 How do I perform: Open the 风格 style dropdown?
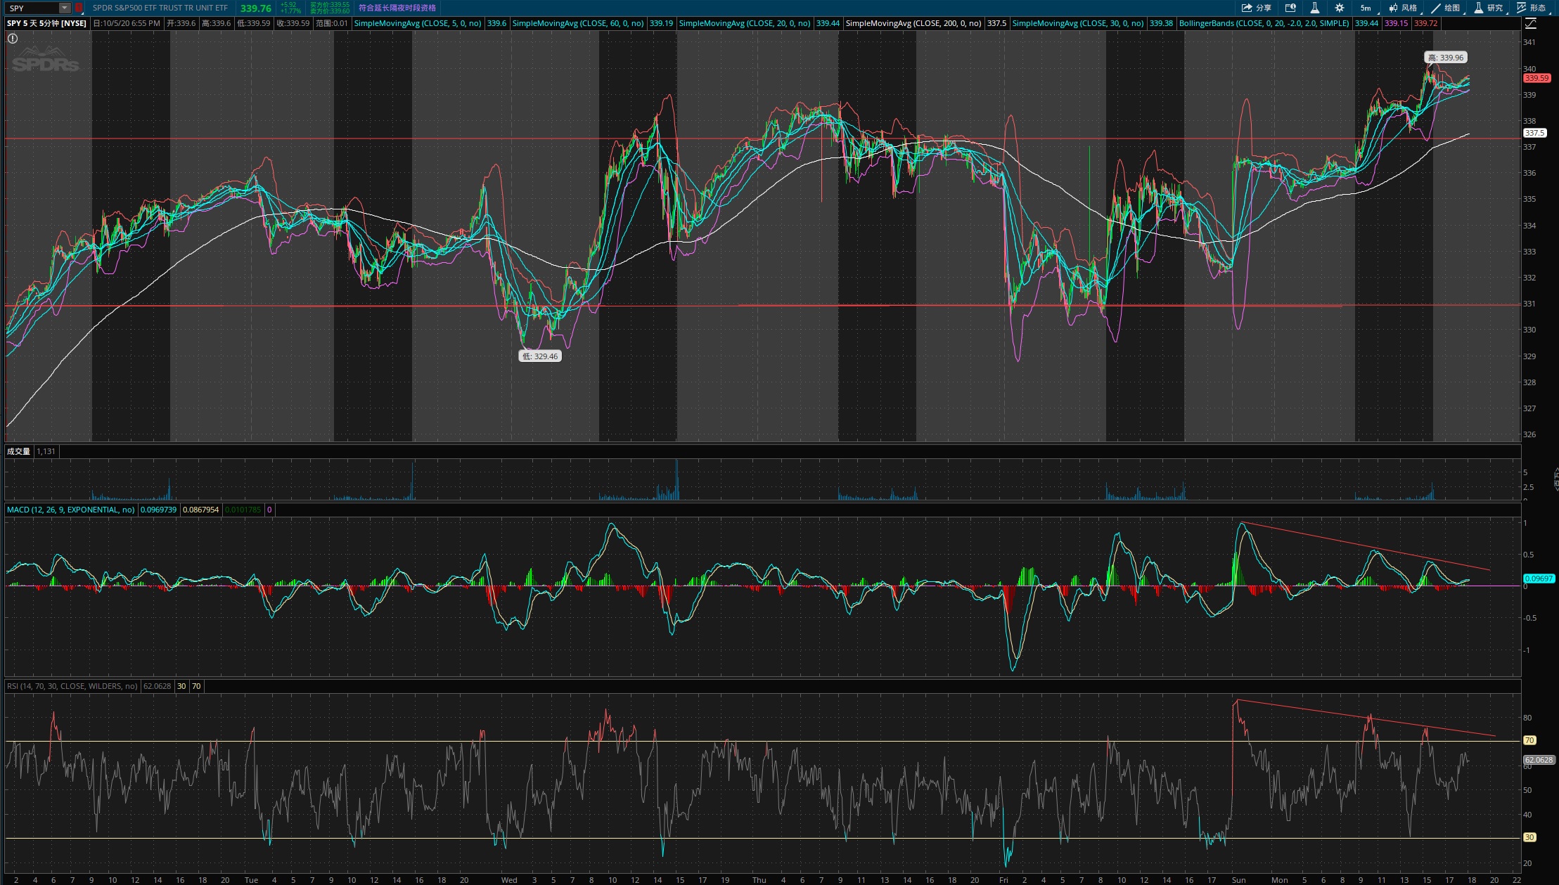[1404, 8]
